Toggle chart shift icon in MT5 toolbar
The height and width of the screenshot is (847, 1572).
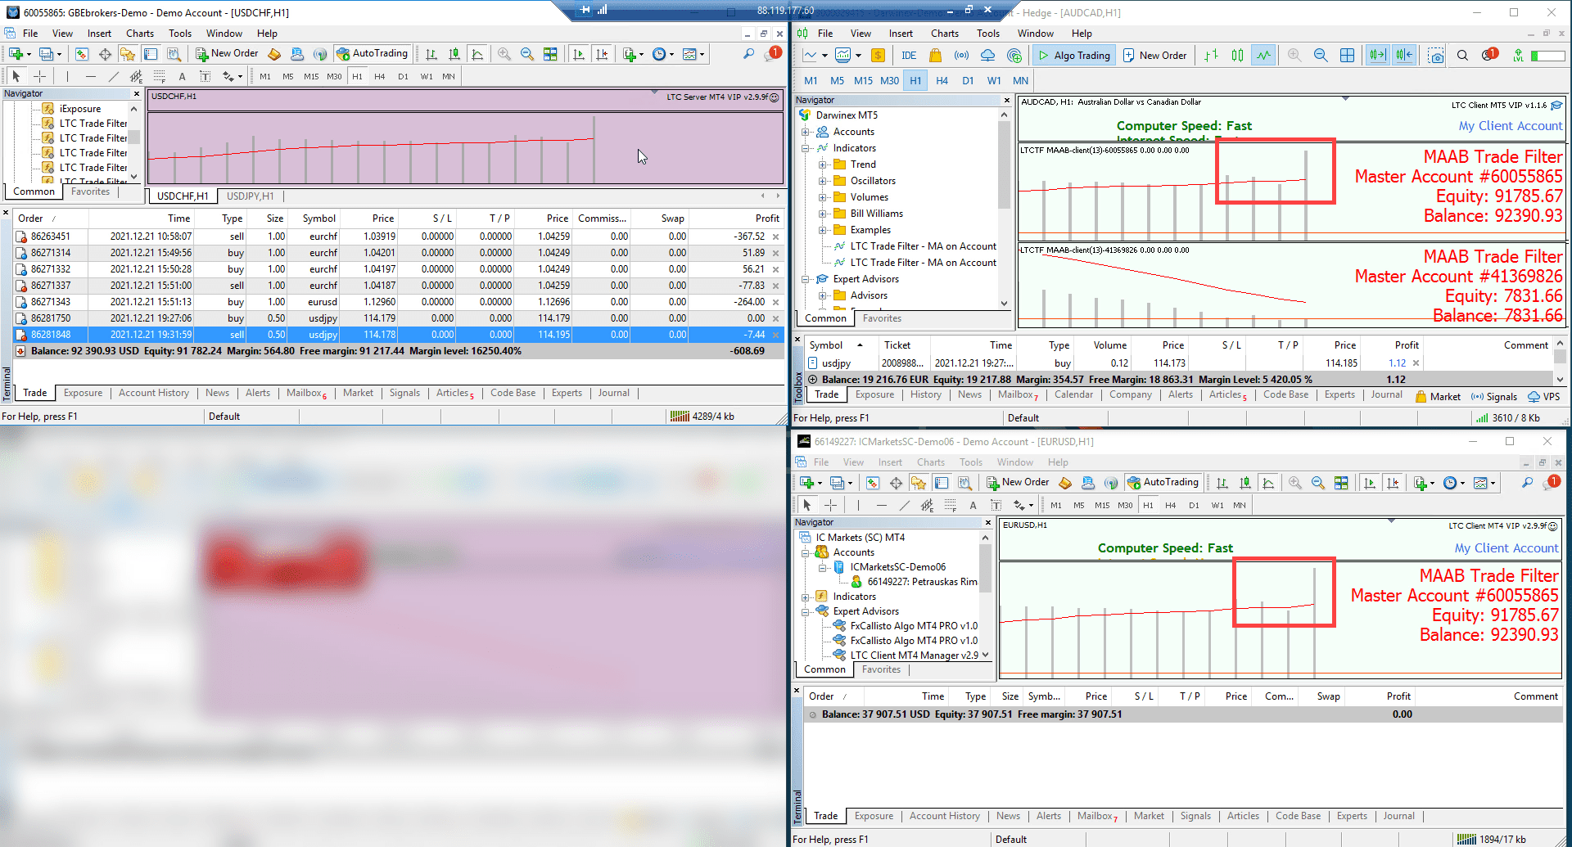tap(1404, 56)
